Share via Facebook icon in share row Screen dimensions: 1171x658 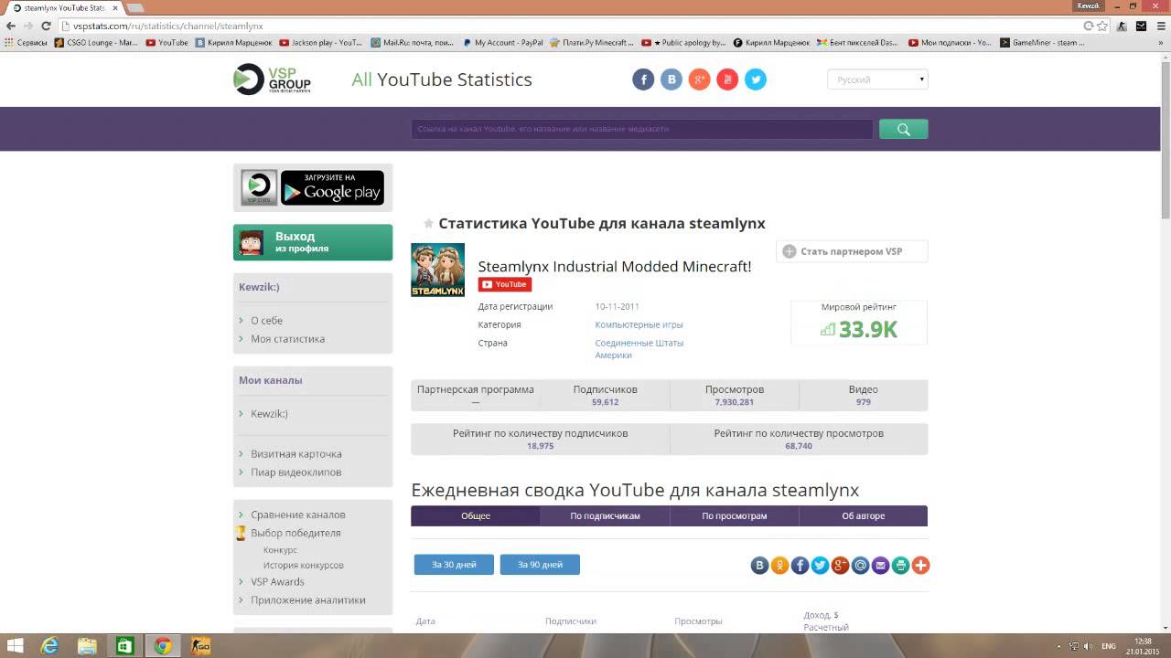tap(800, 566)
